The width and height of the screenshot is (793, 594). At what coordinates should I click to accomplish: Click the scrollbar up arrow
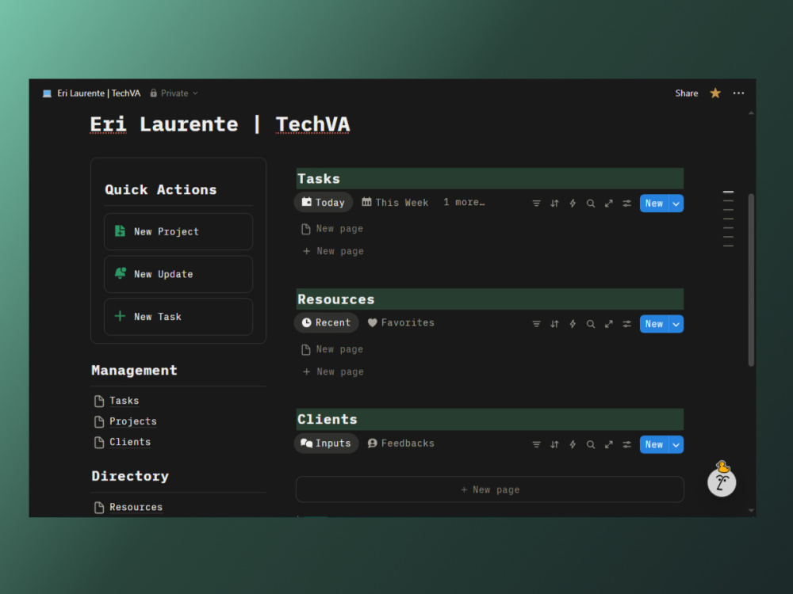[x=751, y=113]
